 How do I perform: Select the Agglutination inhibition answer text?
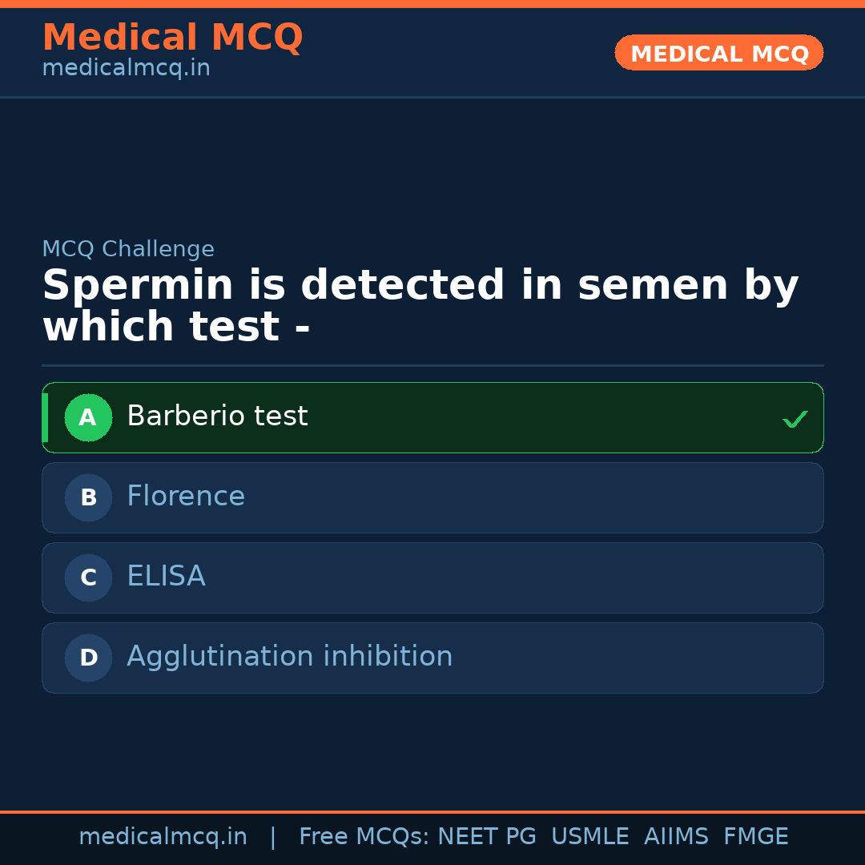289,657
